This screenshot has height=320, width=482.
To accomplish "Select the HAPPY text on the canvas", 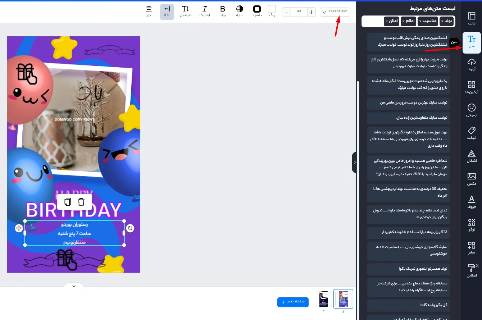I will coord(74,195).
